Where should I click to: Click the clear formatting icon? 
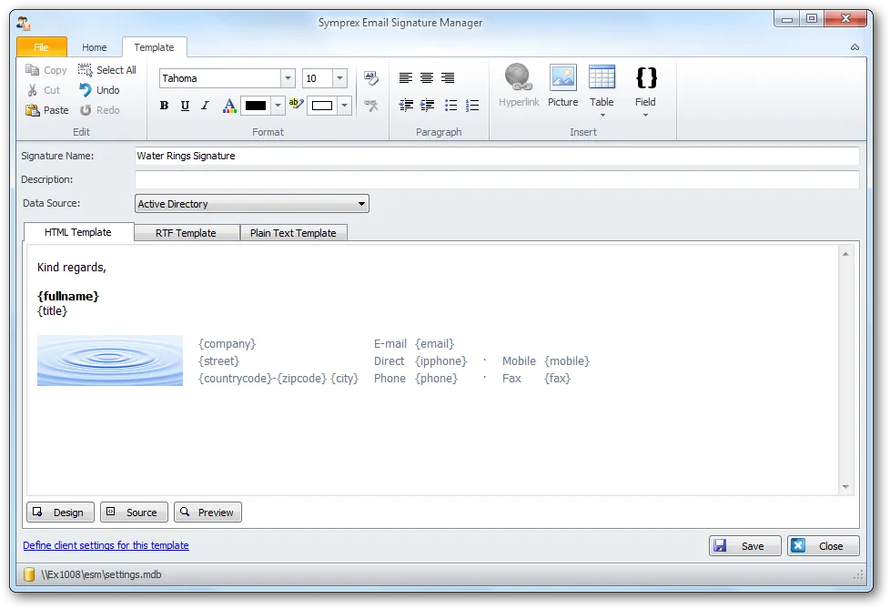[370, 105]
